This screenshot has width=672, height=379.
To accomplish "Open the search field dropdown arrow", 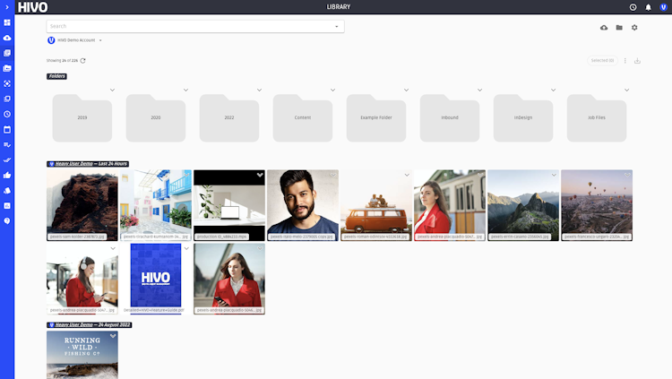I will (x=336, y=27).
